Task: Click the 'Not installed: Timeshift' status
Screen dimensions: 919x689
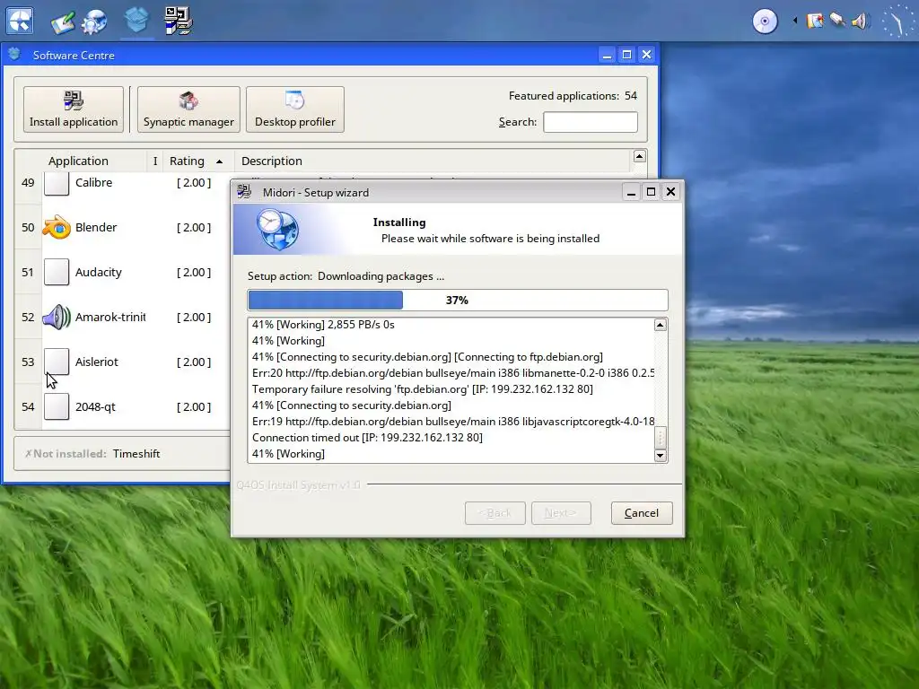Action: (92, 453)
